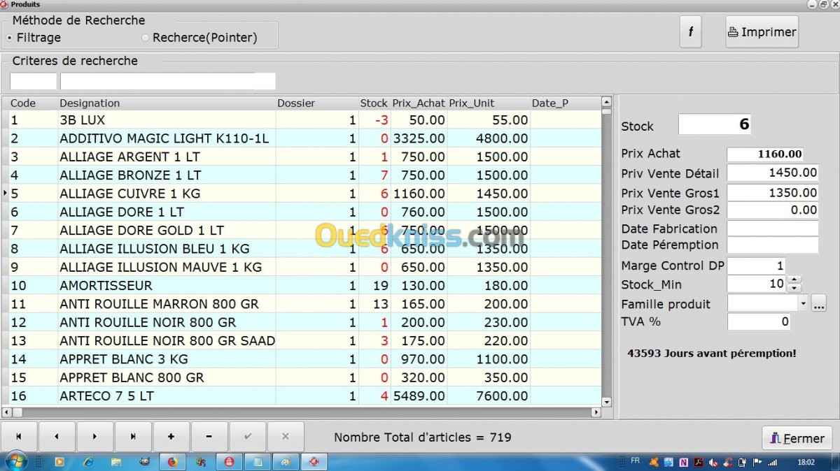Click the Date Péremption field
840x471 pixels.
[x=773, y=245]
